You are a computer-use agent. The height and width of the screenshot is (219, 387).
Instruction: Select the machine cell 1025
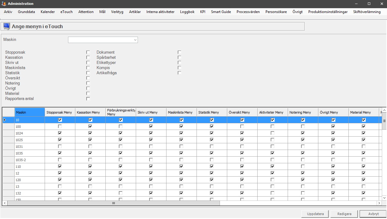30,140
